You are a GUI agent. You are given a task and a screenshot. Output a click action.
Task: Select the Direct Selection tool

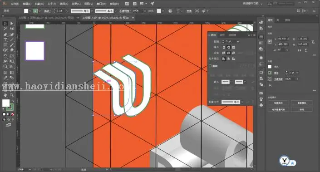pyautogui.click(x=12, y=24)
